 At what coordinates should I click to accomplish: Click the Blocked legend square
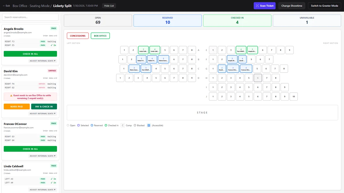click(x=135, y=125)
